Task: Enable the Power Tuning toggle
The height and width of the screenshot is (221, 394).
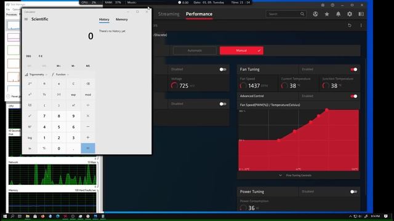Action: pyautogui.click(x=354, y=192)
